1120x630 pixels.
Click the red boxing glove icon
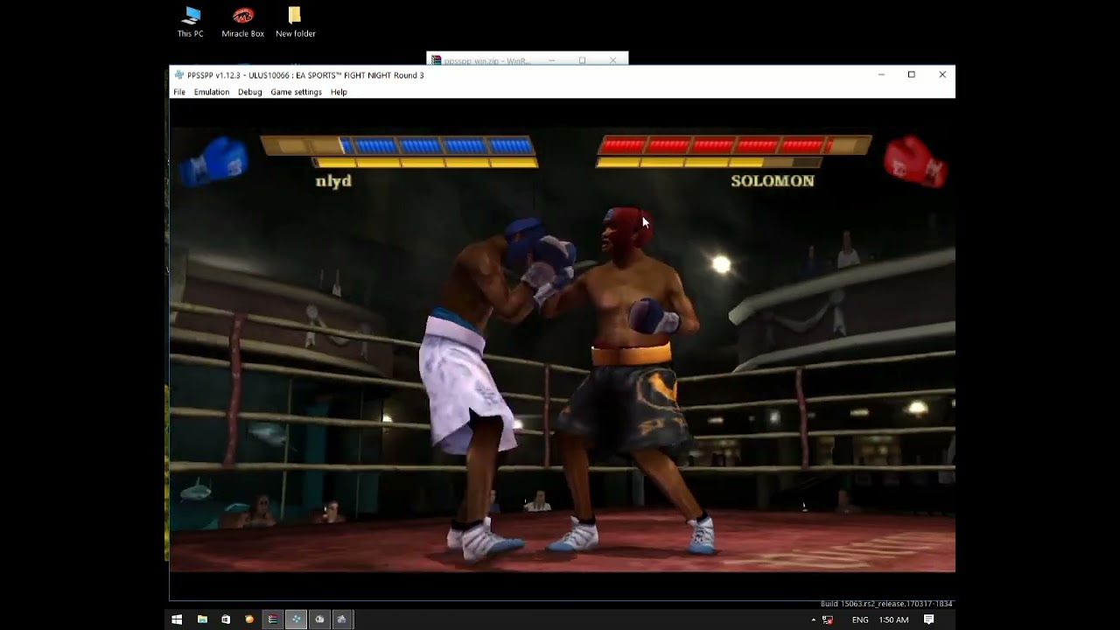tap(915, 160)
